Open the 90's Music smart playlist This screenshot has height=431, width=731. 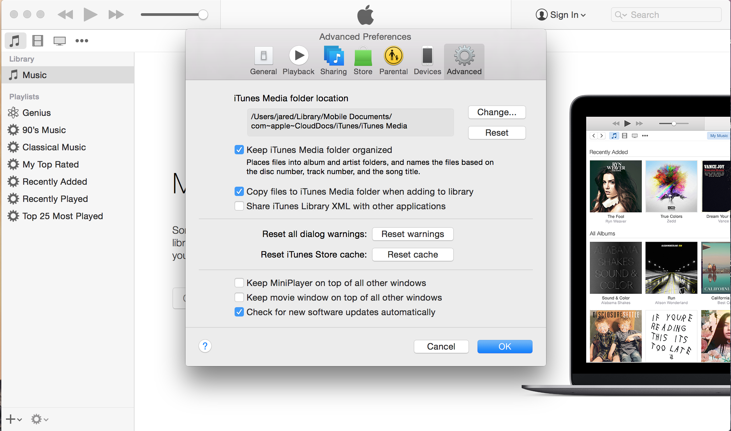point(68,130)
